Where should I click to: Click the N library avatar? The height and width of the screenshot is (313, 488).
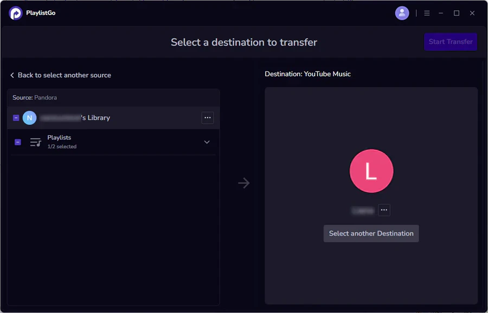click(30, 118)
